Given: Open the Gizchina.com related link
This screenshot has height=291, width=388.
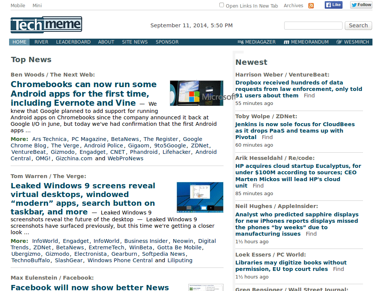Looking at the screenshot, I should [74, 158].
